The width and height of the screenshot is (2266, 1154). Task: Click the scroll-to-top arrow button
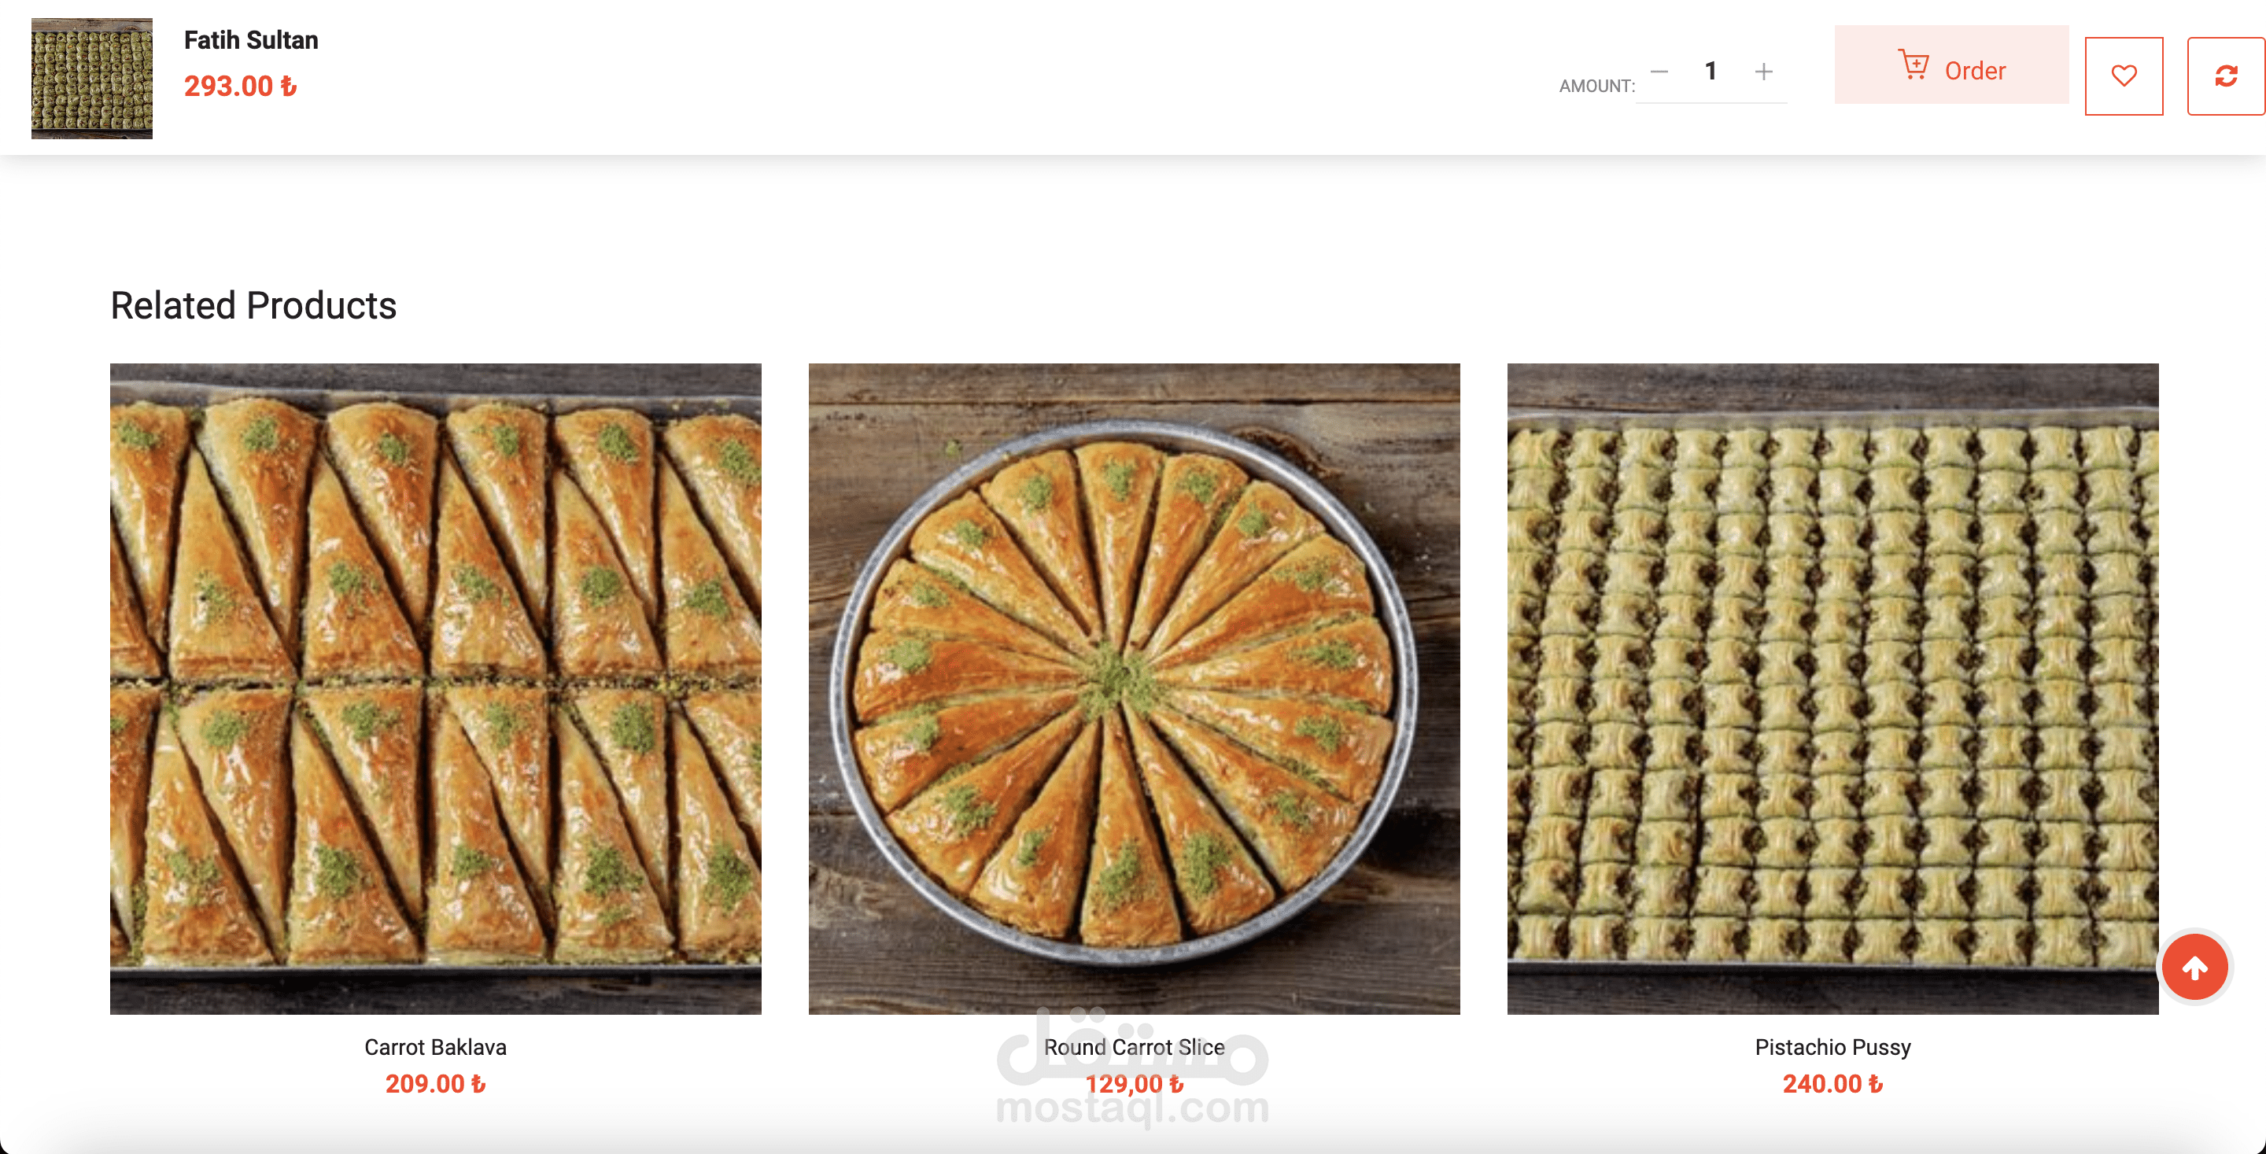(2194, 968)
